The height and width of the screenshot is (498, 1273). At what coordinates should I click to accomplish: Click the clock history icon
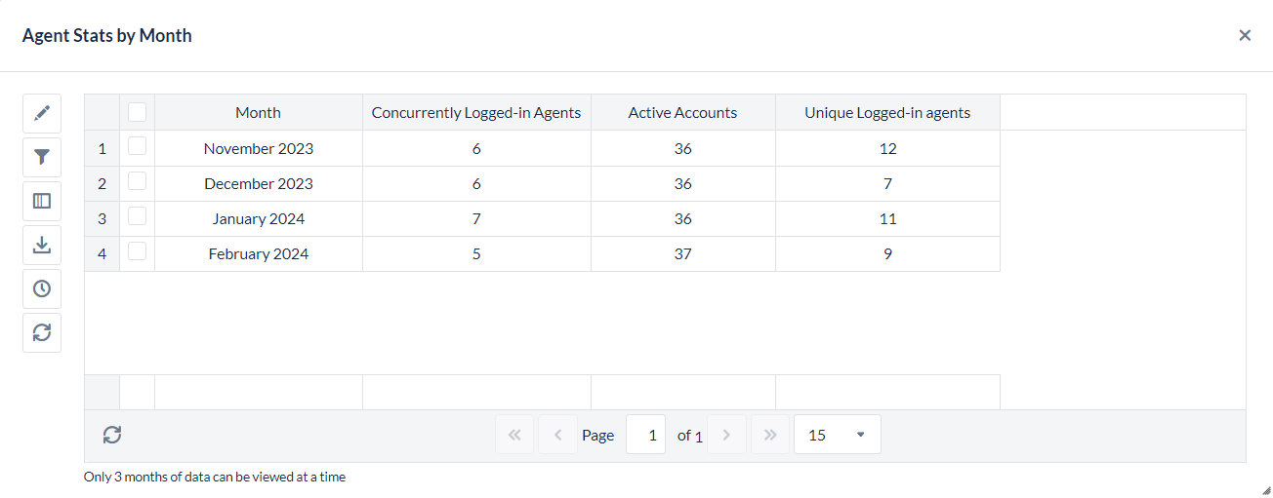[x=42, y=288]
